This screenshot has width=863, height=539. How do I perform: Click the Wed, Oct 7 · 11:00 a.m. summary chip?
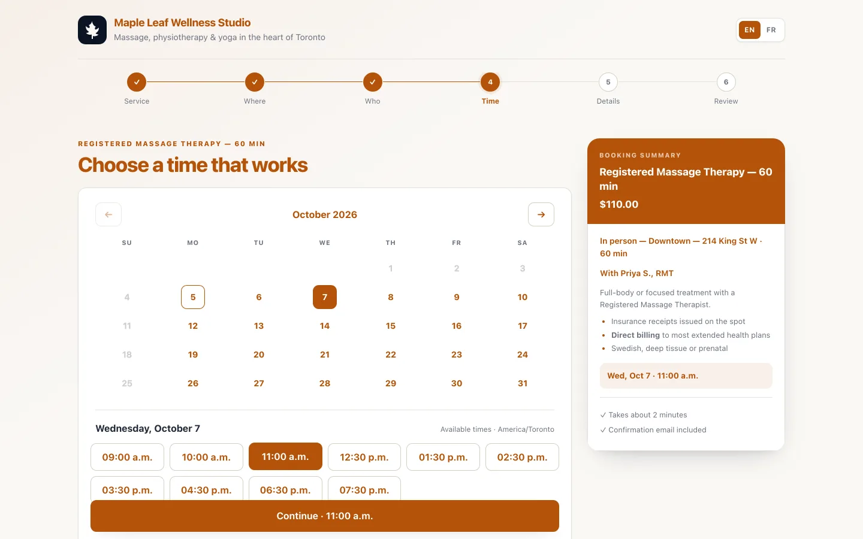[x=686, y=376]
